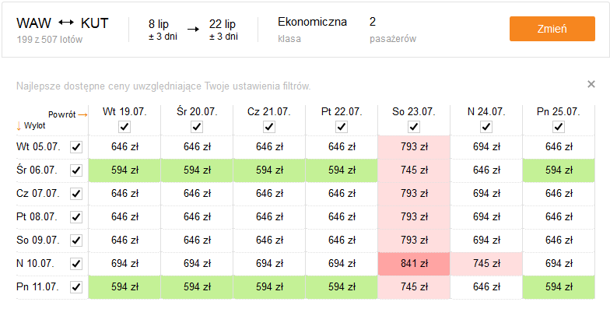
Task: Uncheck the Wt 19.07. return column checkbox
Action: (124, 127)
